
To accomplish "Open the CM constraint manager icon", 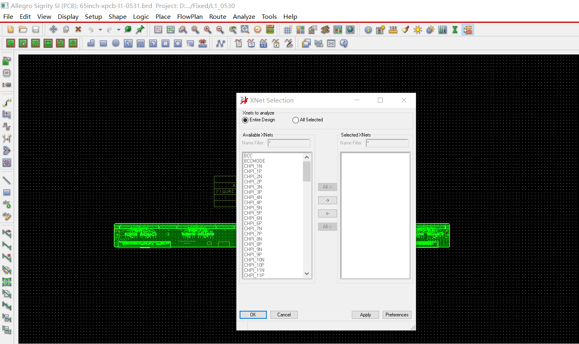I will pos(338,30).
